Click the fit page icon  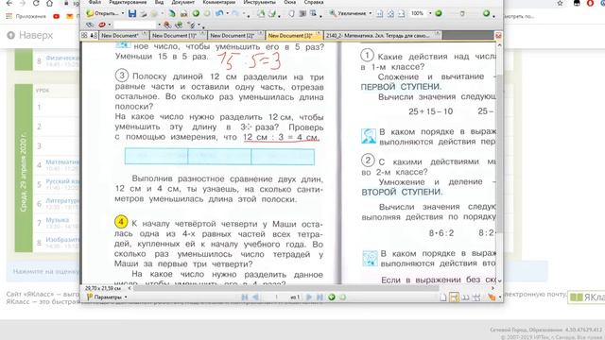(x=390, y=14)
